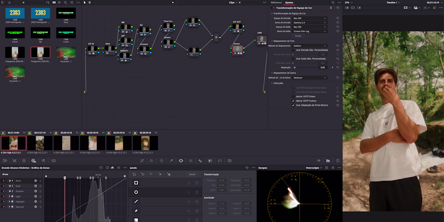Switch to the Biblioteca tab
Image resolution: width=444 pixels, height=222 pixels.
(x=276, y=2)
